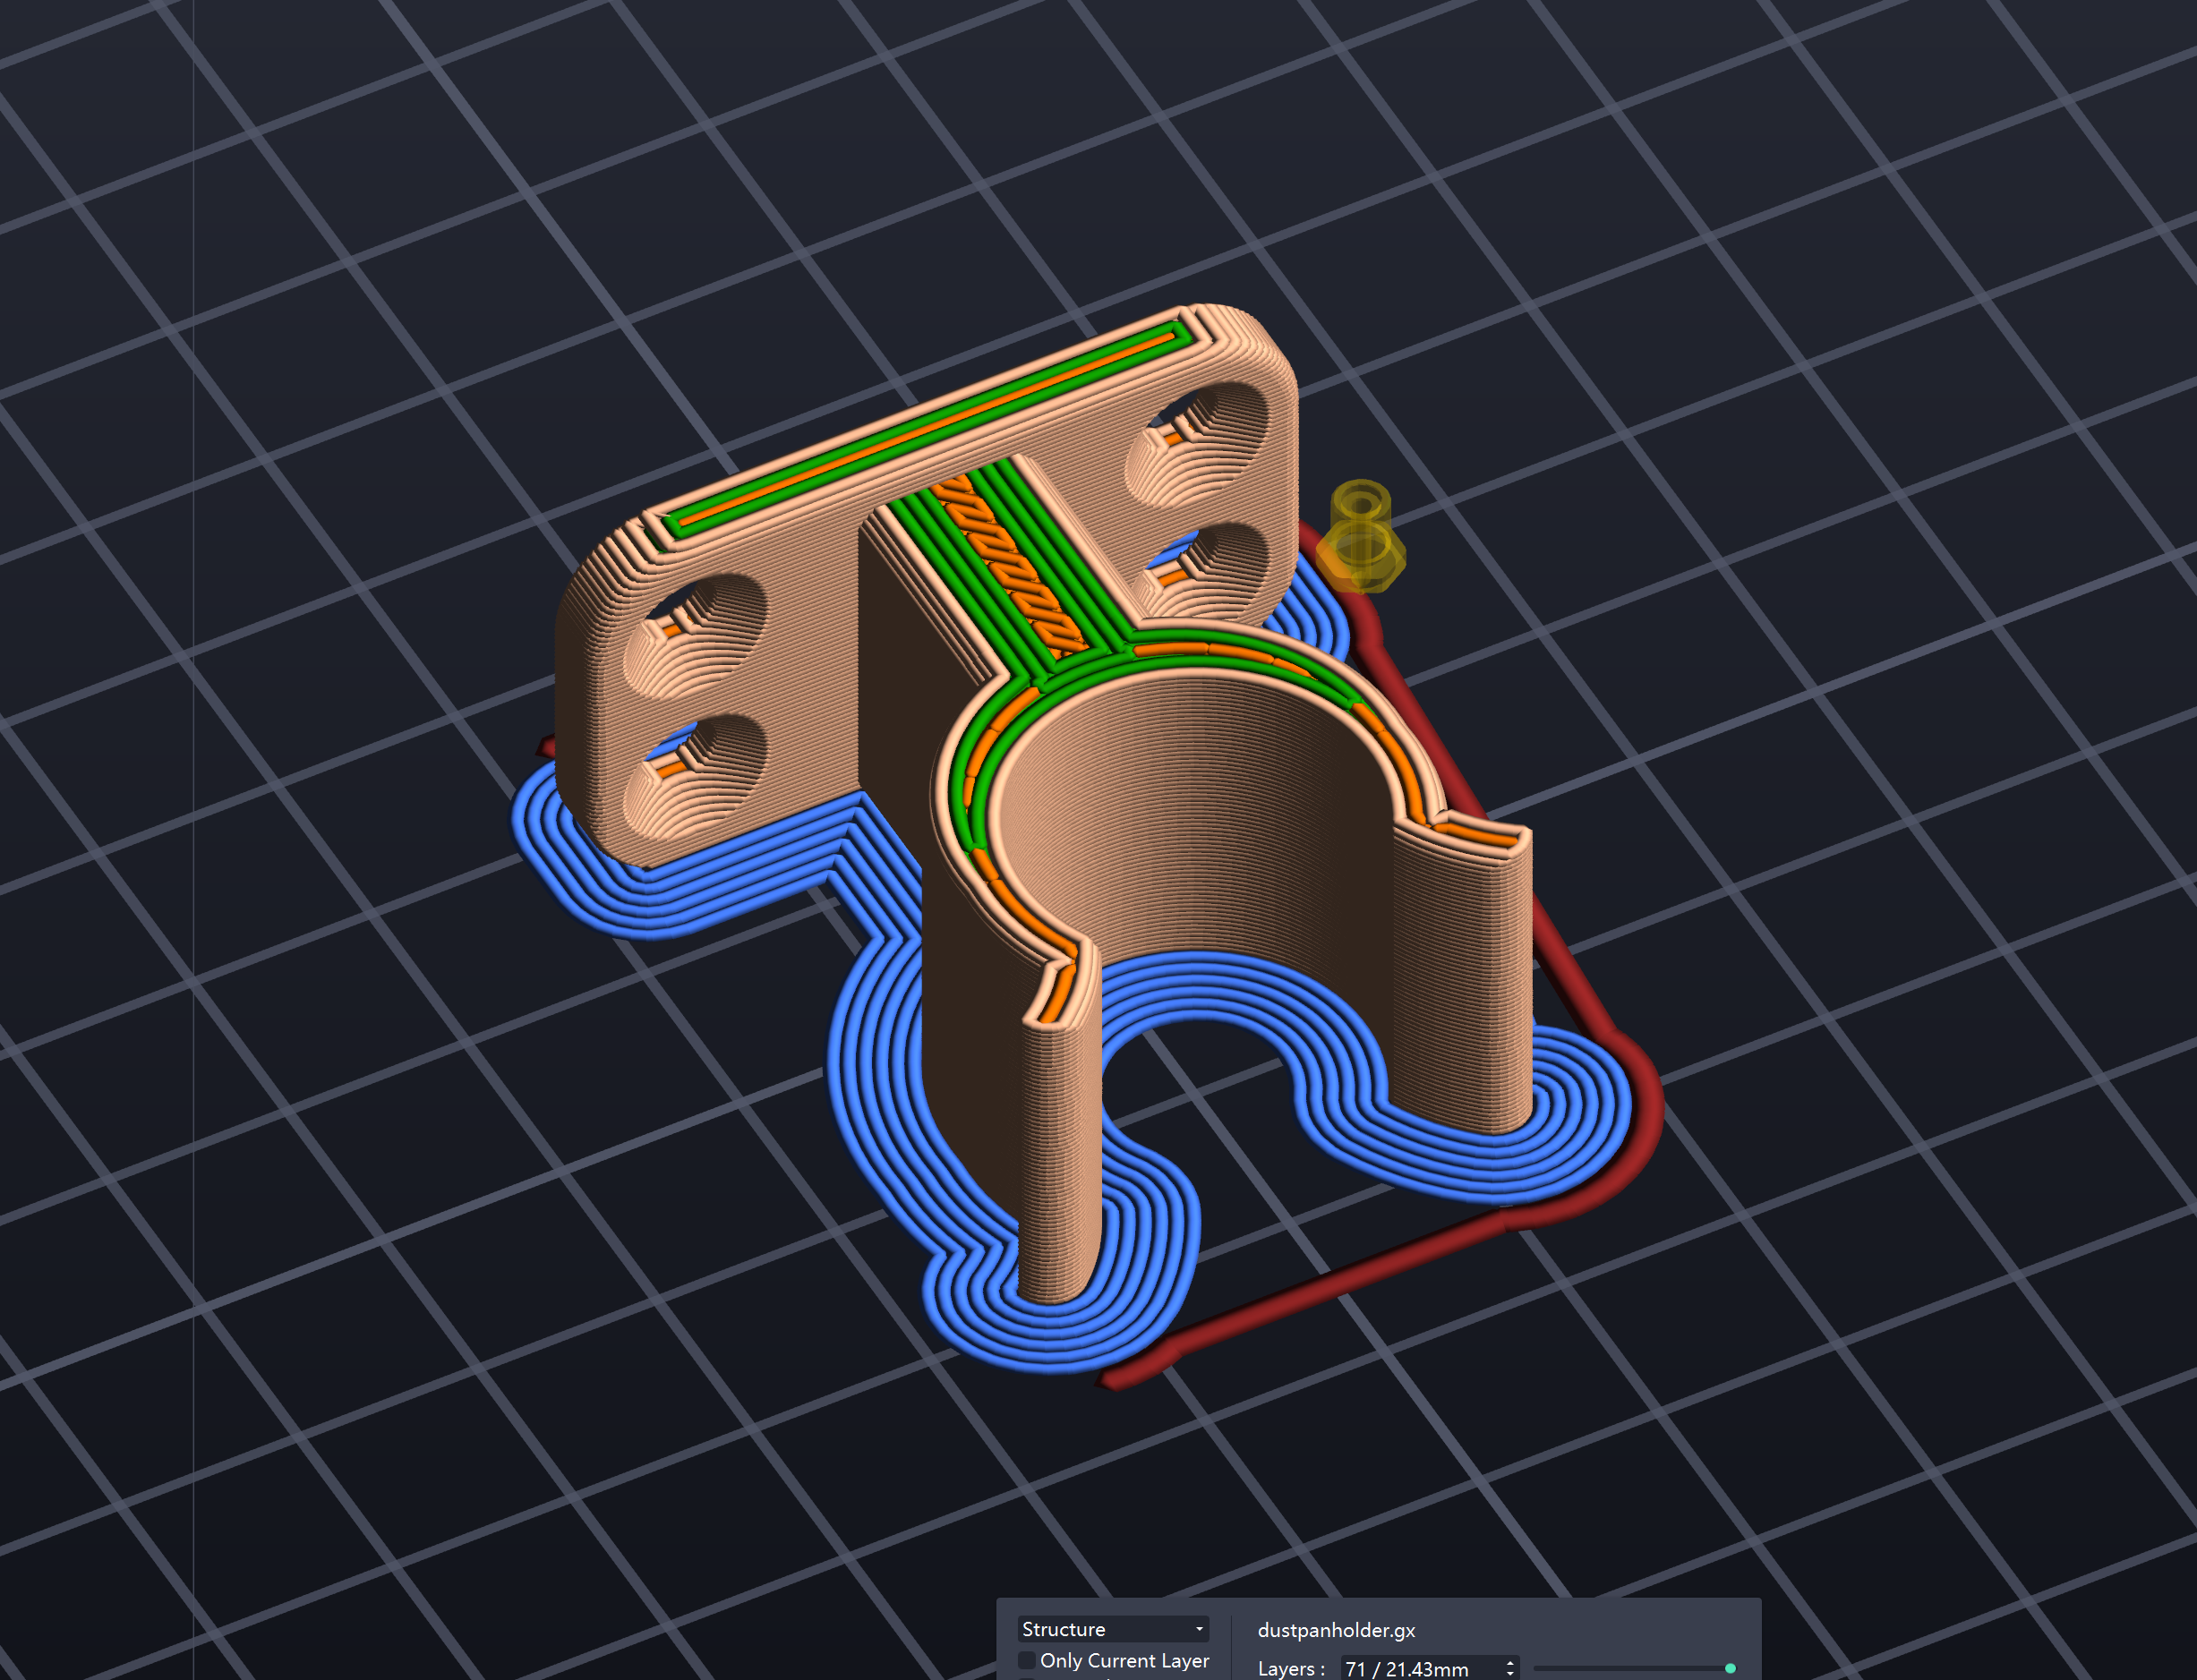Click the dustpanholder.gx file name
2197x1680 pixels.
1336,1630
